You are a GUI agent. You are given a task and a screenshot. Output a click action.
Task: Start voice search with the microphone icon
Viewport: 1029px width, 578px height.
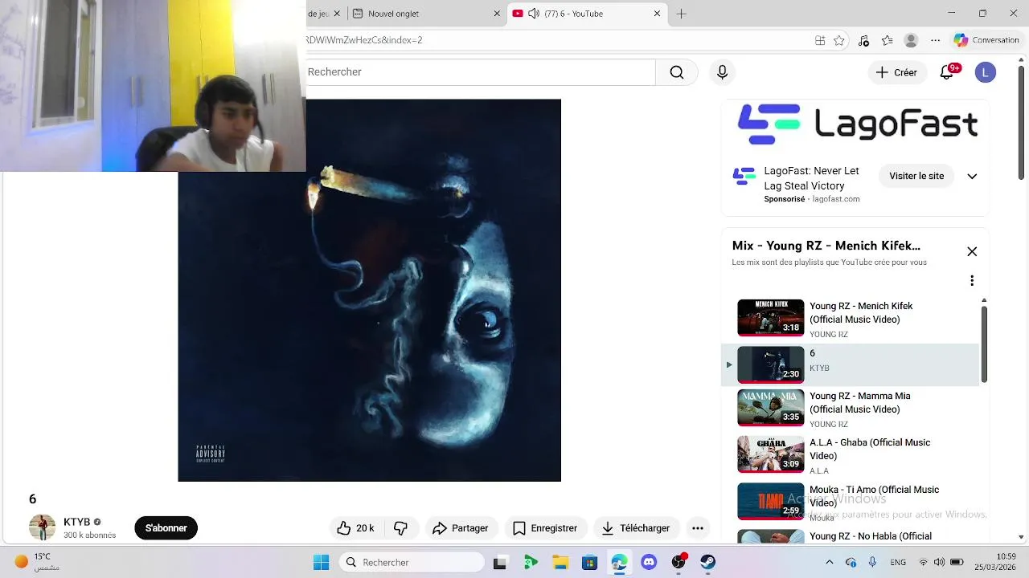(x=722, y=72)
